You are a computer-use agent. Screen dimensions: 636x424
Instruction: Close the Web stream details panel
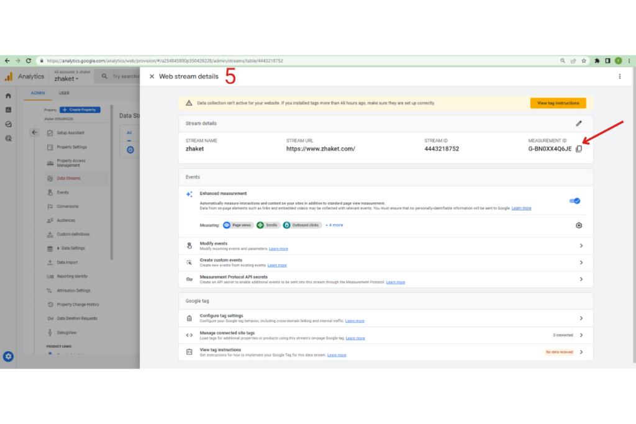pyautogui.click(x=152, y=76)
